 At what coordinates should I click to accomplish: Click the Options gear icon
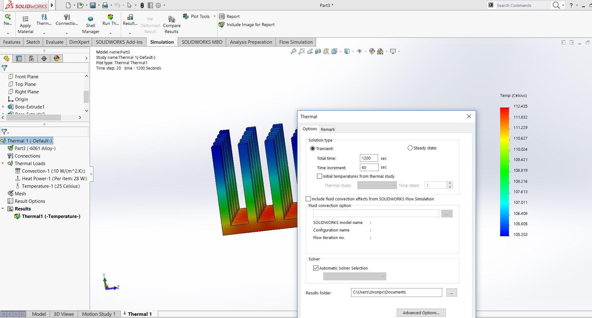tap(158, 5)
